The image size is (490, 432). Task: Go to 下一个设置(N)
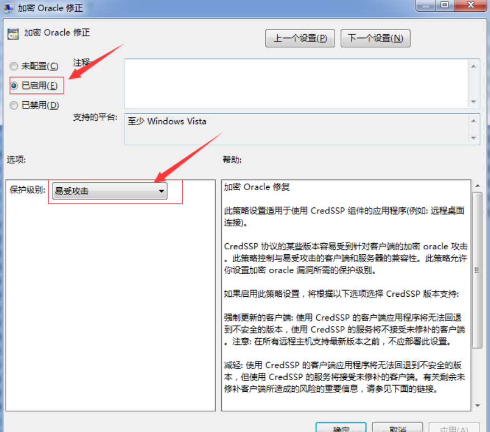[x=375, y=39]
